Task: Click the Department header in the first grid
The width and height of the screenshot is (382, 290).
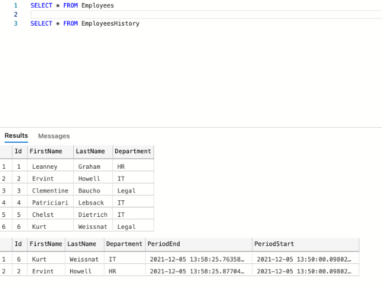Action: pos(133,152)
